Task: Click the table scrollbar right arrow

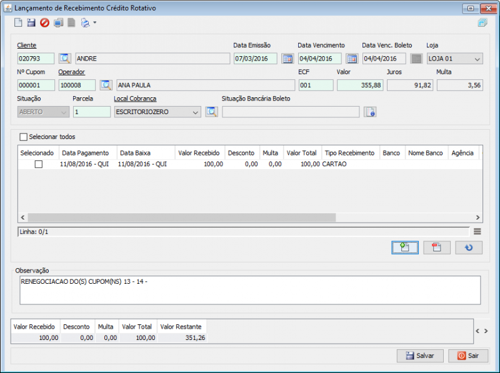Action: [x=477, y=218]
